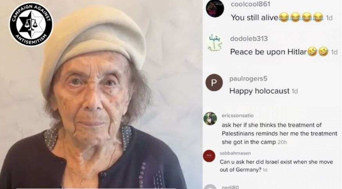Select the 'Peace be upon Hitlar' comment
Image resolution: width=342 pixels, height=189 pixels.
(x=279, y=52)
